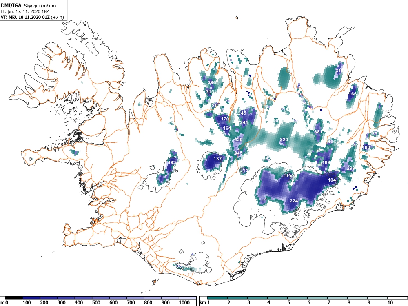Screen dimensions: 408x306
Task: Click the '466' visibility value on the map
Action: [x=331, y=142]
